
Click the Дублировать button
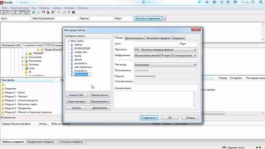[100, 108]
